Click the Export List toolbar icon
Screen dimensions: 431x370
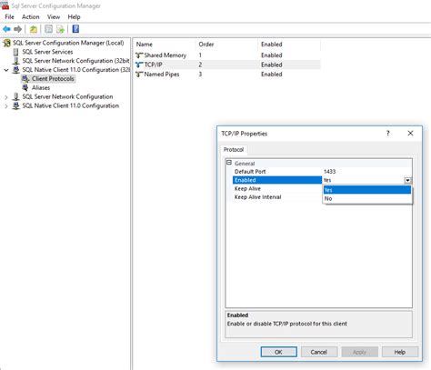click(x=60, y=29)
